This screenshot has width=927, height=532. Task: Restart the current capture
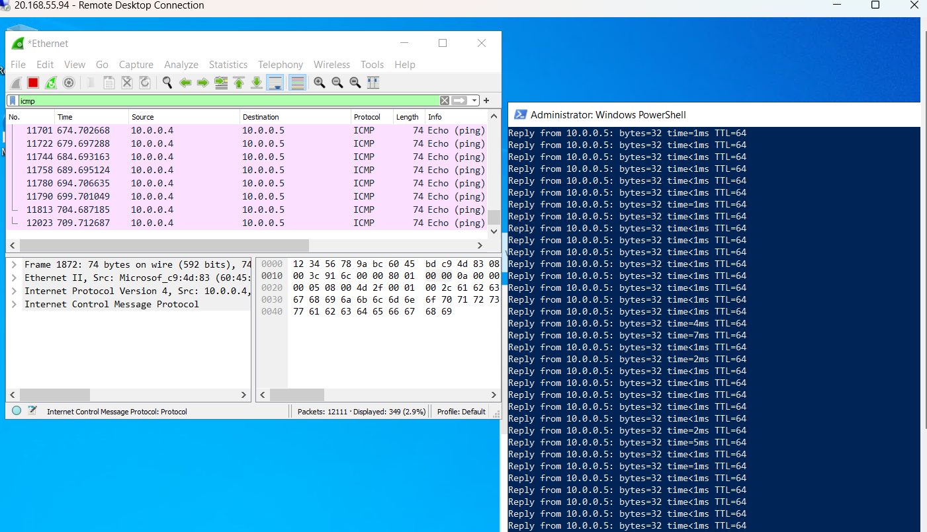(50, 83)
